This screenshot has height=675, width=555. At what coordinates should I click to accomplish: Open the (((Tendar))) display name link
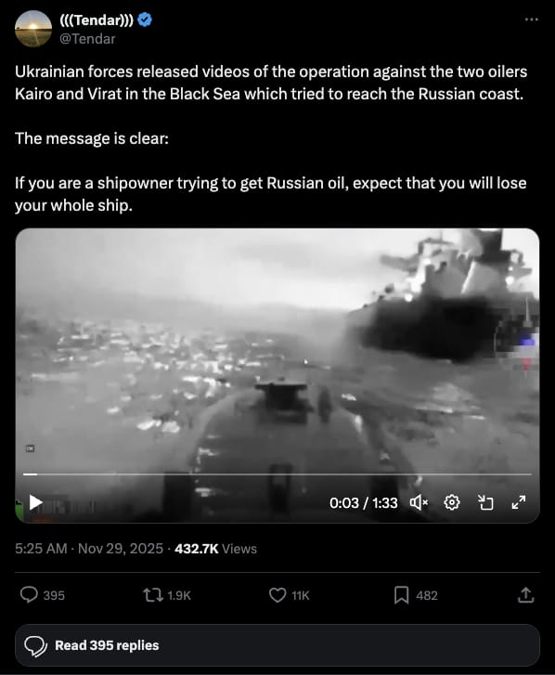tap(97, 19)
